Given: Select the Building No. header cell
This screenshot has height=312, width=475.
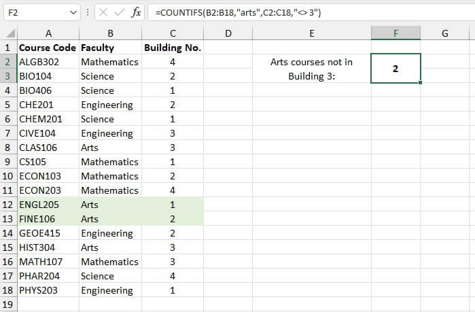Looking at the screenshot, I should (173, 48).
